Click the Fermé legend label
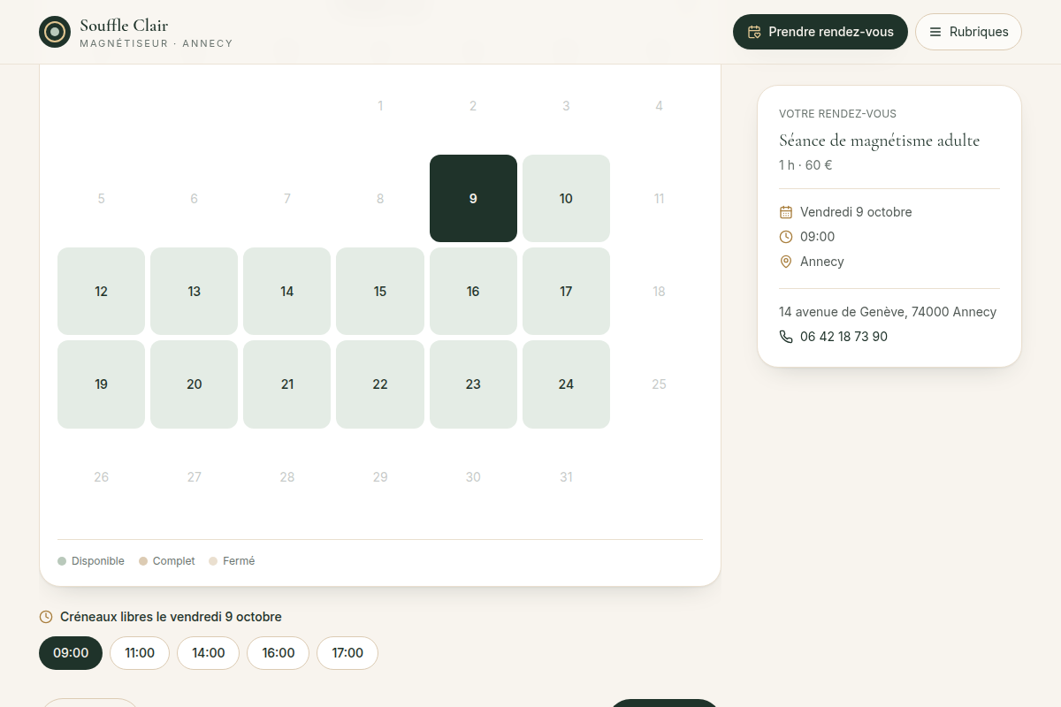1061x707 pixels. (239, 561)
